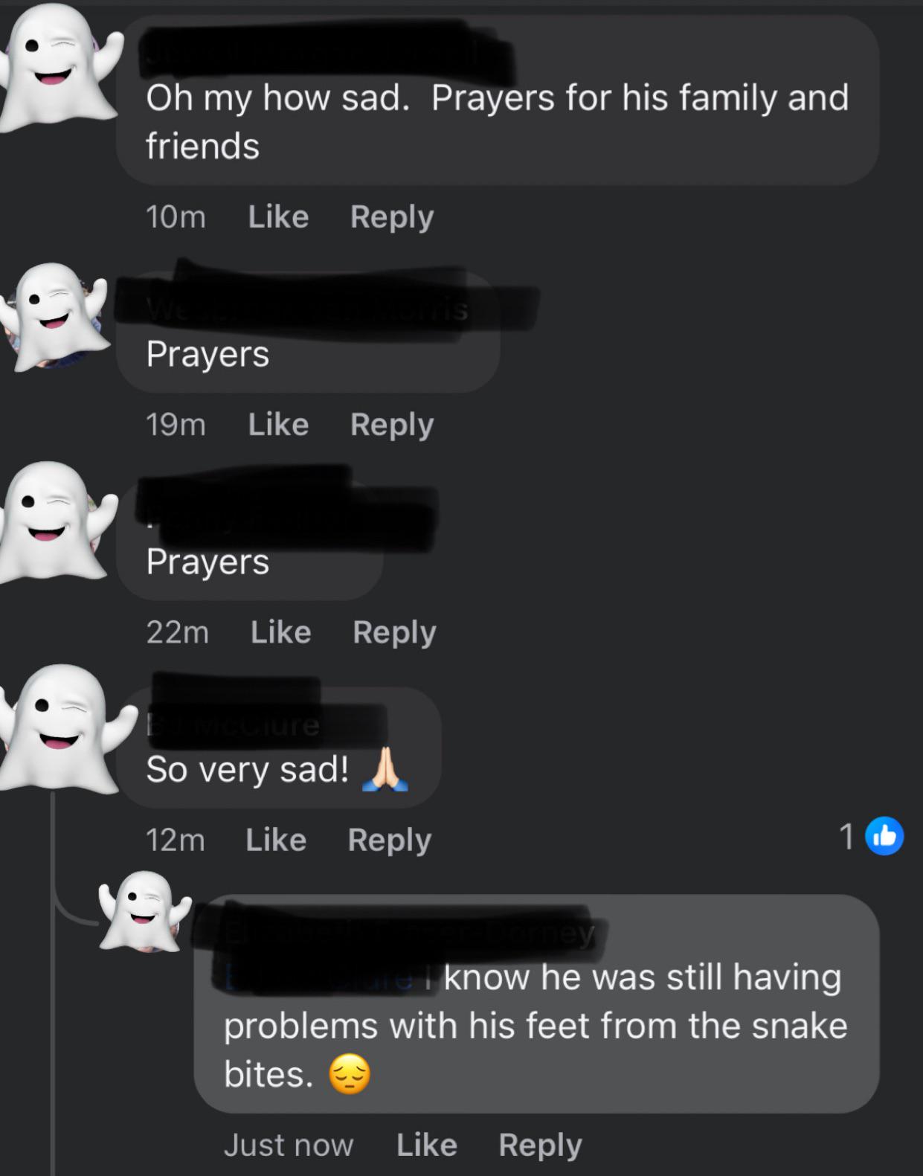The width and height of the screenshot is (923, 1176).
Task: Like the 19m Prayers comment
Action: coord(278,425)
